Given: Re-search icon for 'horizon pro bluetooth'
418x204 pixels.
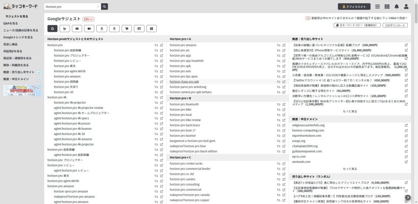Looking at the screenshot, I should click(278, 104).
